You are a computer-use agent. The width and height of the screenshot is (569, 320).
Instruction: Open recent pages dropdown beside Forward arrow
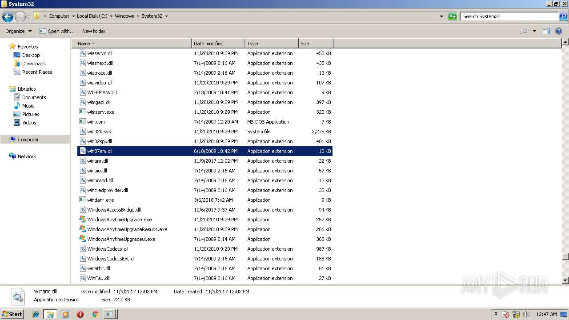pos(28,17)
